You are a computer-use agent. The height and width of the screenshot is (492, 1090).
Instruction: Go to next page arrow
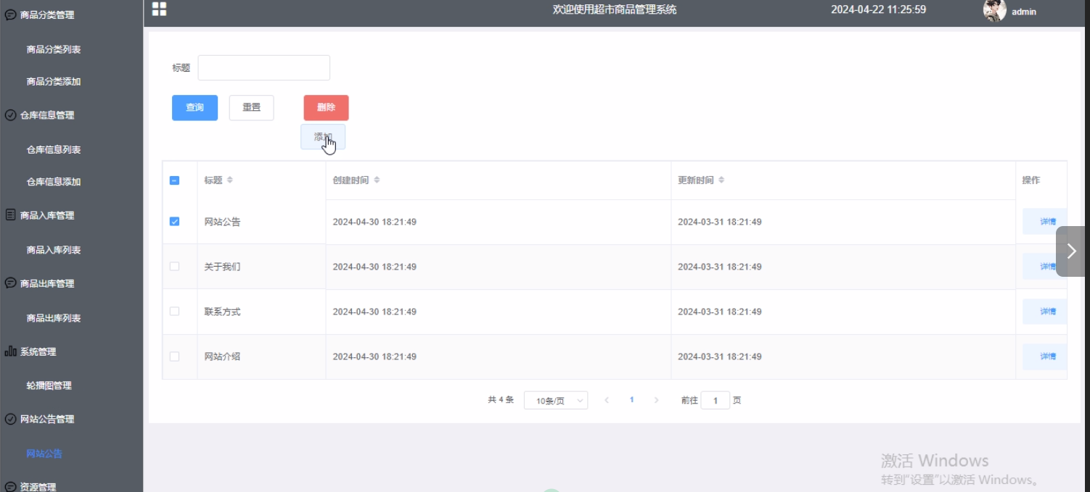click(656, 400)
